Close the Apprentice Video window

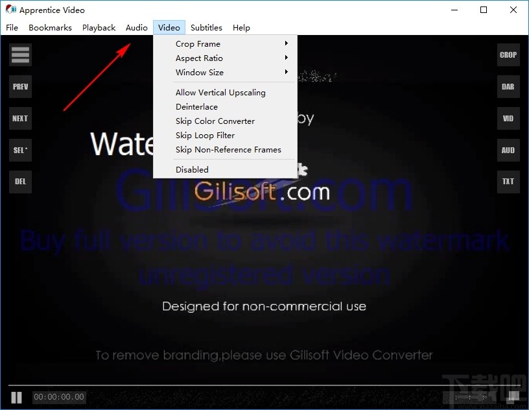[513, 10]
